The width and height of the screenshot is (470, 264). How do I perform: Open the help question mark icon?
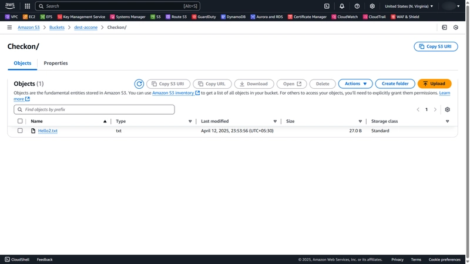coord(357,6)
